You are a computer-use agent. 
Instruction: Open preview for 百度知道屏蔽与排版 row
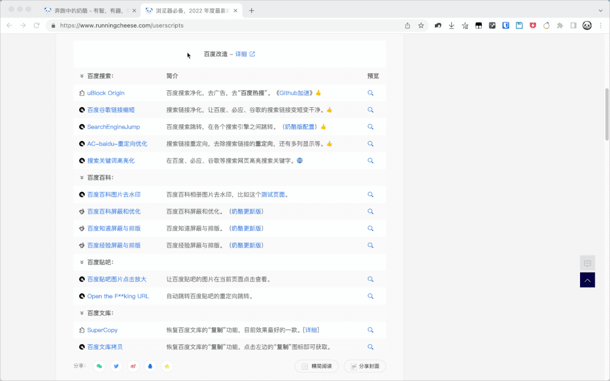[371, 228]
